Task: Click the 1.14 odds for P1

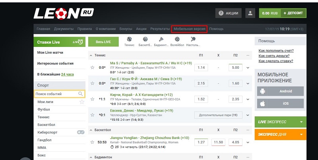Action: (201, 67)
